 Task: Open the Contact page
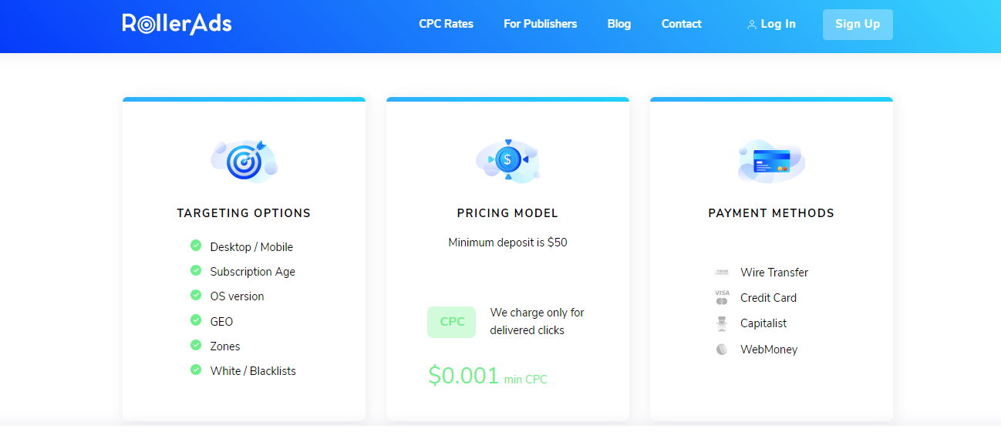click(x=681, y=24)
